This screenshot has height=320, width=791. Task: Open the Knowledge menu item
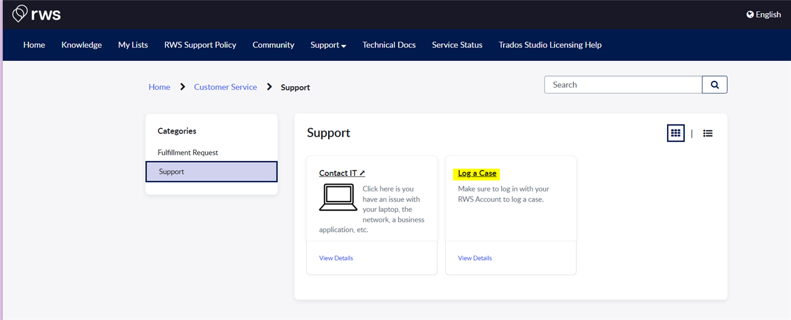[x=81, y=45]
